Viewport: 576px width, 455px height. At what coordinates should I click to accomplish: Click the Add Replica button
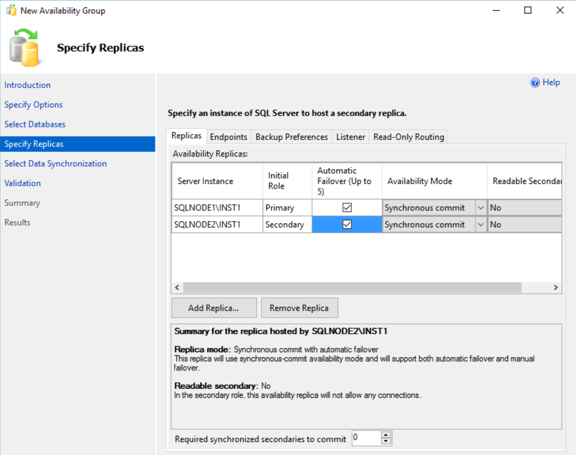[x=214, y=308]
